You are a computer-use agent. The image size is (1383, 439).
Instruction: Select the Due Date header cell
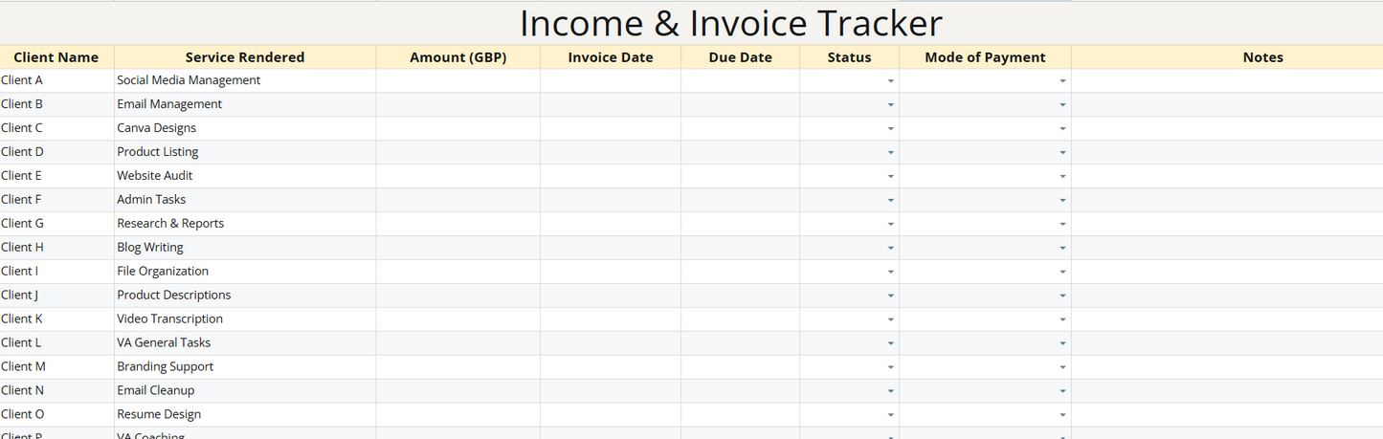coord(740,57)
